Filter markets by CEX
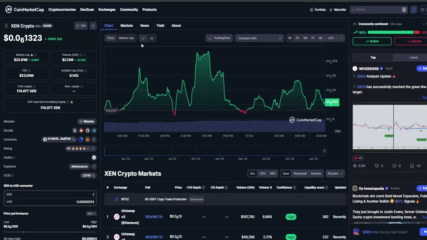 (x=263, y=173)
